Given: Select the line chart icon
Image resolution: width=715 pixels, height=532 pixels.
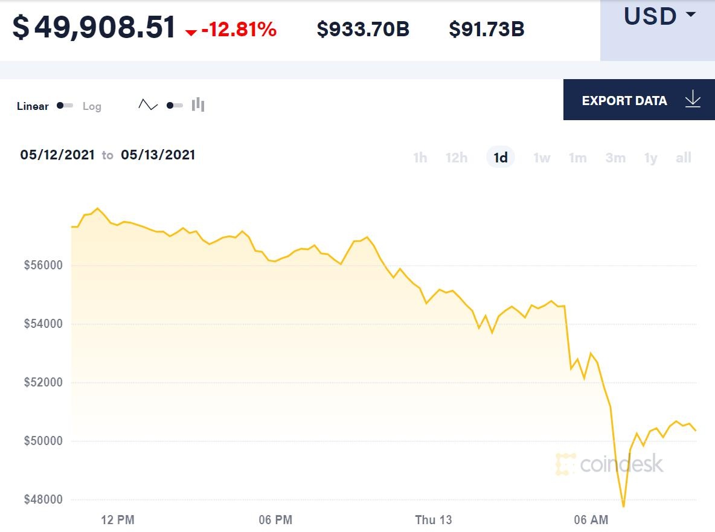Looking at the screenshot, I should pyautogui.click(x=147, y=105).
